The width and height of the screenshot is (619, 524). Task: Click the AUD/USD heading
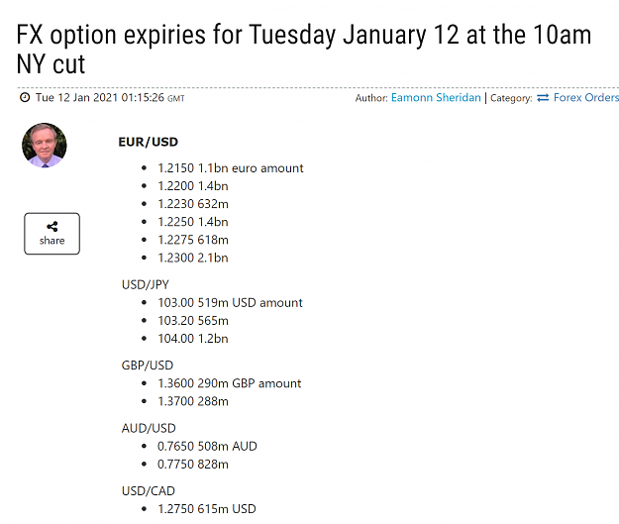coord(149,428)
